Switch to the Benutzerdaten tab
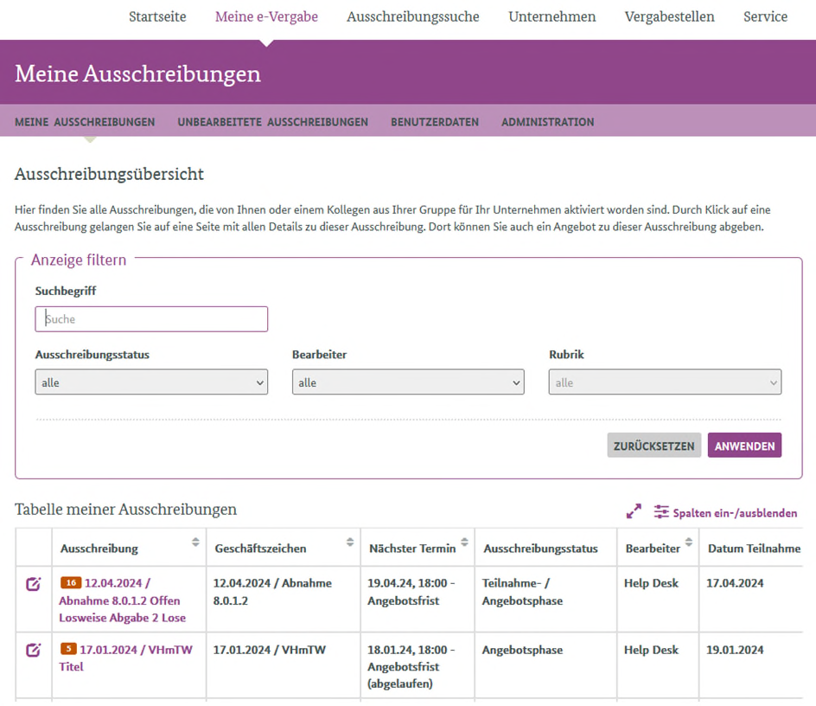The height and width of the screenshot is (706, 816). point(434,122)
